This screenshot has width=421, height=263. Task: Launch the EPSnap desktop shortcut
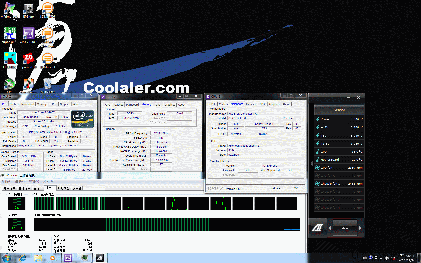(x=28, y=10)
